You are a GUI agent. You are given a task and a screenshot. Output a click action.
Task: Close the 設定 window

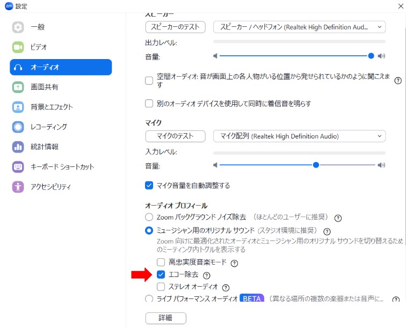(401, 6)
